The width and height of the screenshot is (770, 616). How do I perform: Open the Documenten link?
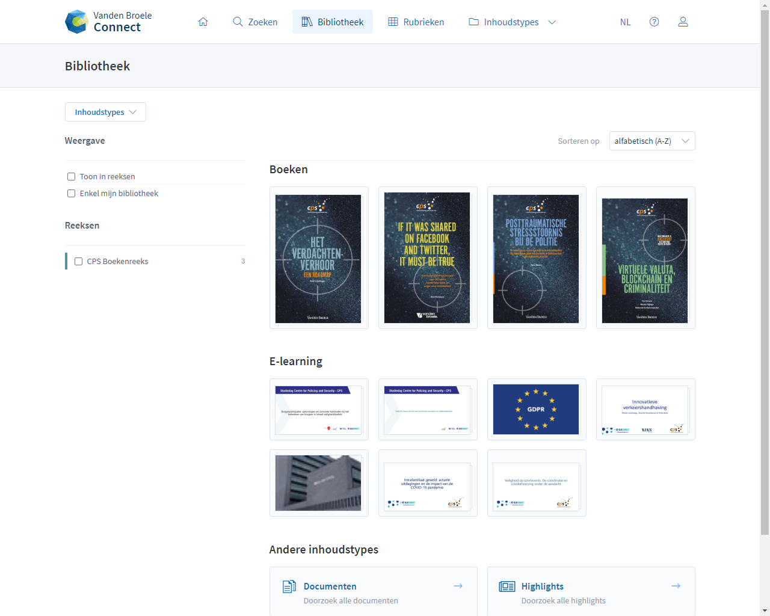[330, 586]
